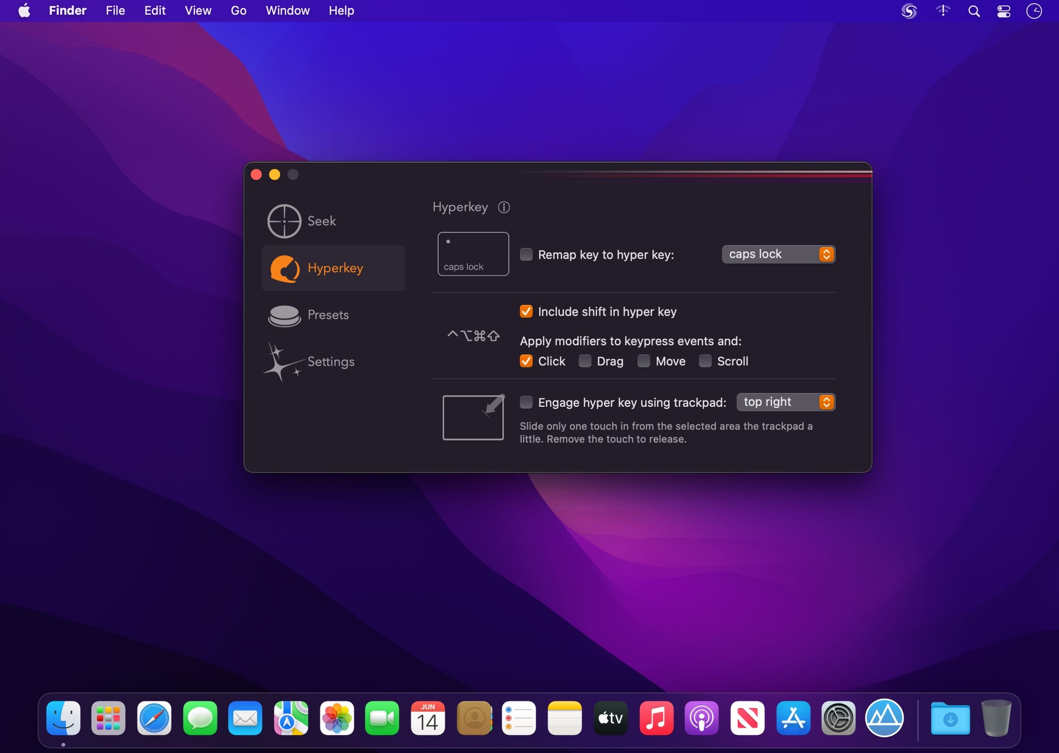Click the caps lock key illustration

473,253
